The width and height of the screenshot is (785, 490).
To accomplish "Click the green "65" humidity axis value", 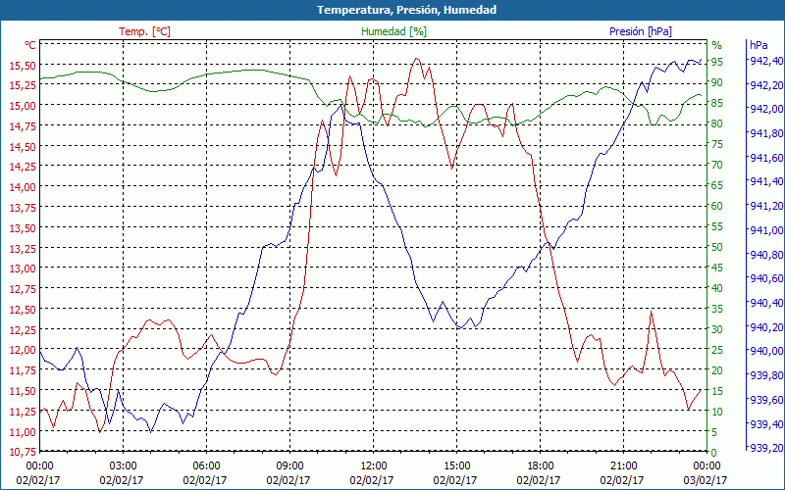I will pos(717,185).
